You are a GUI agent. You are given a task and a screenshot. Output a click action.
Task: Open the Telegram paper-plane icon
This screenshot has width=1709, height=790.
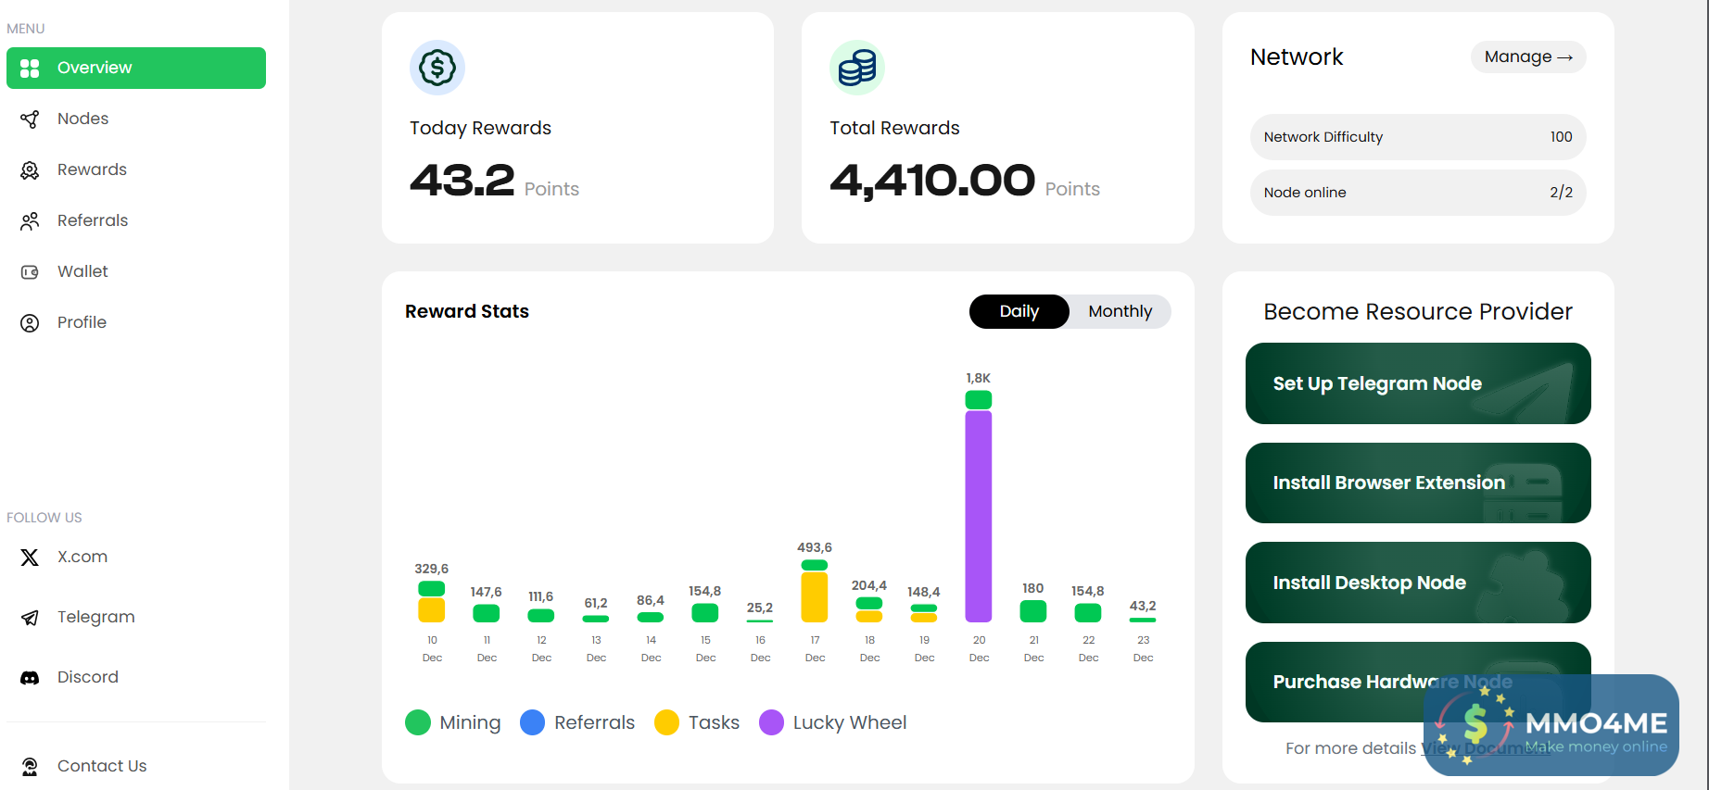coord(30,618)
